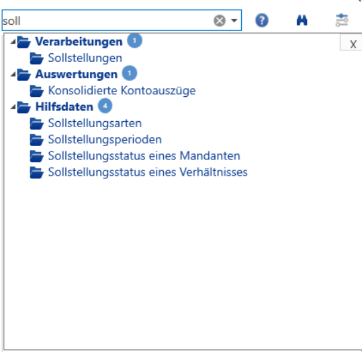The width and height of the screenshot is (362, 352).
Task: Click the count badge 4 next to Hilfsdaten
Action: (105, 106)
